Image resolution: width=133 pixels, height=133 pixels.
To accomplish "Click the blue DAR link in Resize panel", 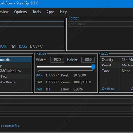I will tap(40, 75).
